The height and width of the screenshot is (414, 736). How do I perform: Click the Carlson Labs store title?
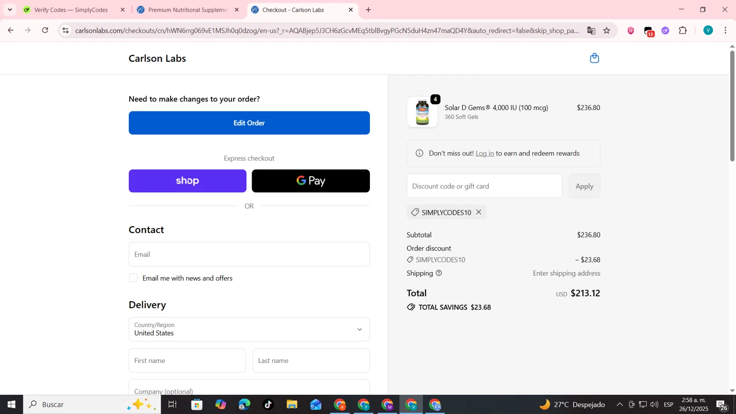pyautogui.click(x=157, y=58)
